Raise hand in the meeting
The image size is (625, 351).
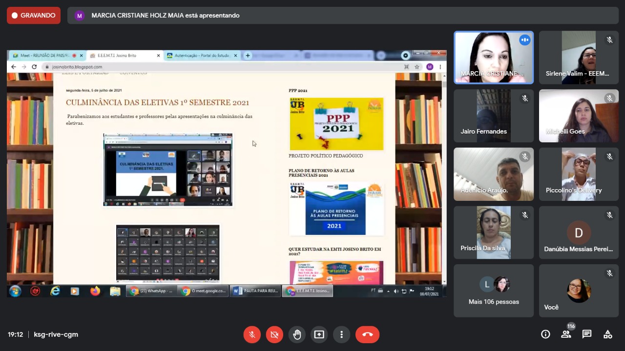point(297,334)
